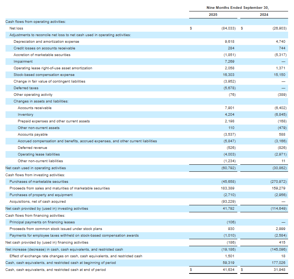Click the "Net loss" row label
The width and height of the screenshot is (294, 279).
tap(16, 28)
